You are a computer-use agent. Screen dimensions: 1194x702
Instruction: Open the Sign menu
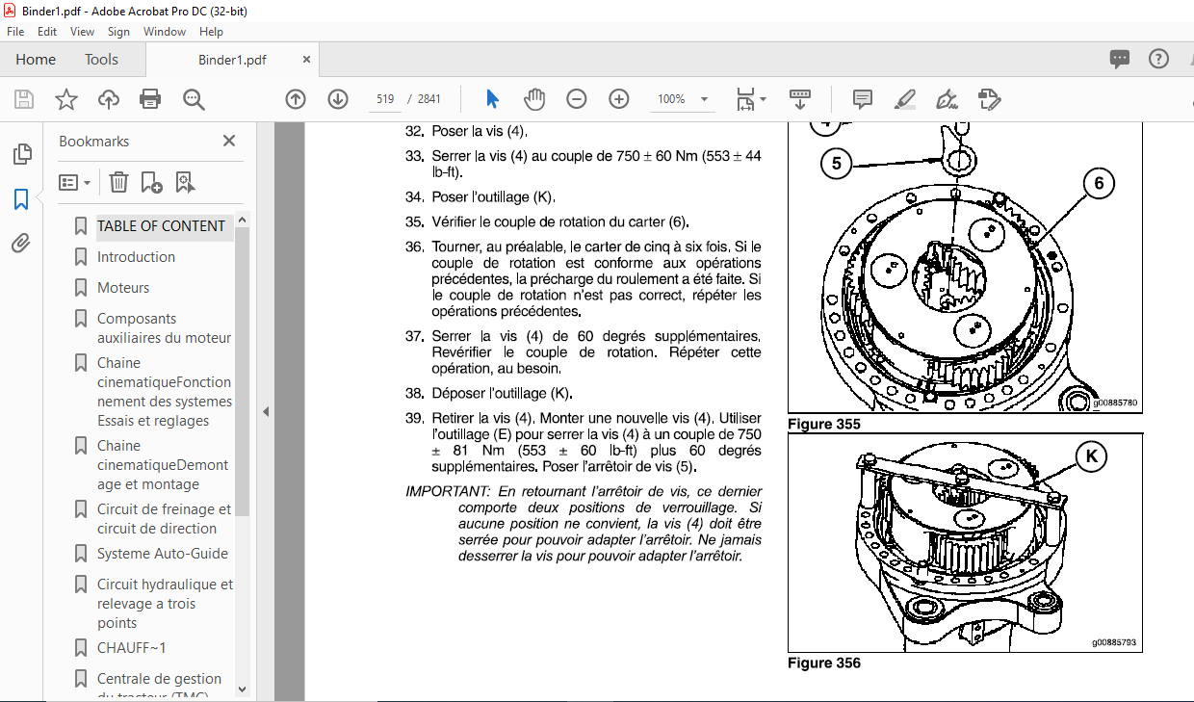118,32
